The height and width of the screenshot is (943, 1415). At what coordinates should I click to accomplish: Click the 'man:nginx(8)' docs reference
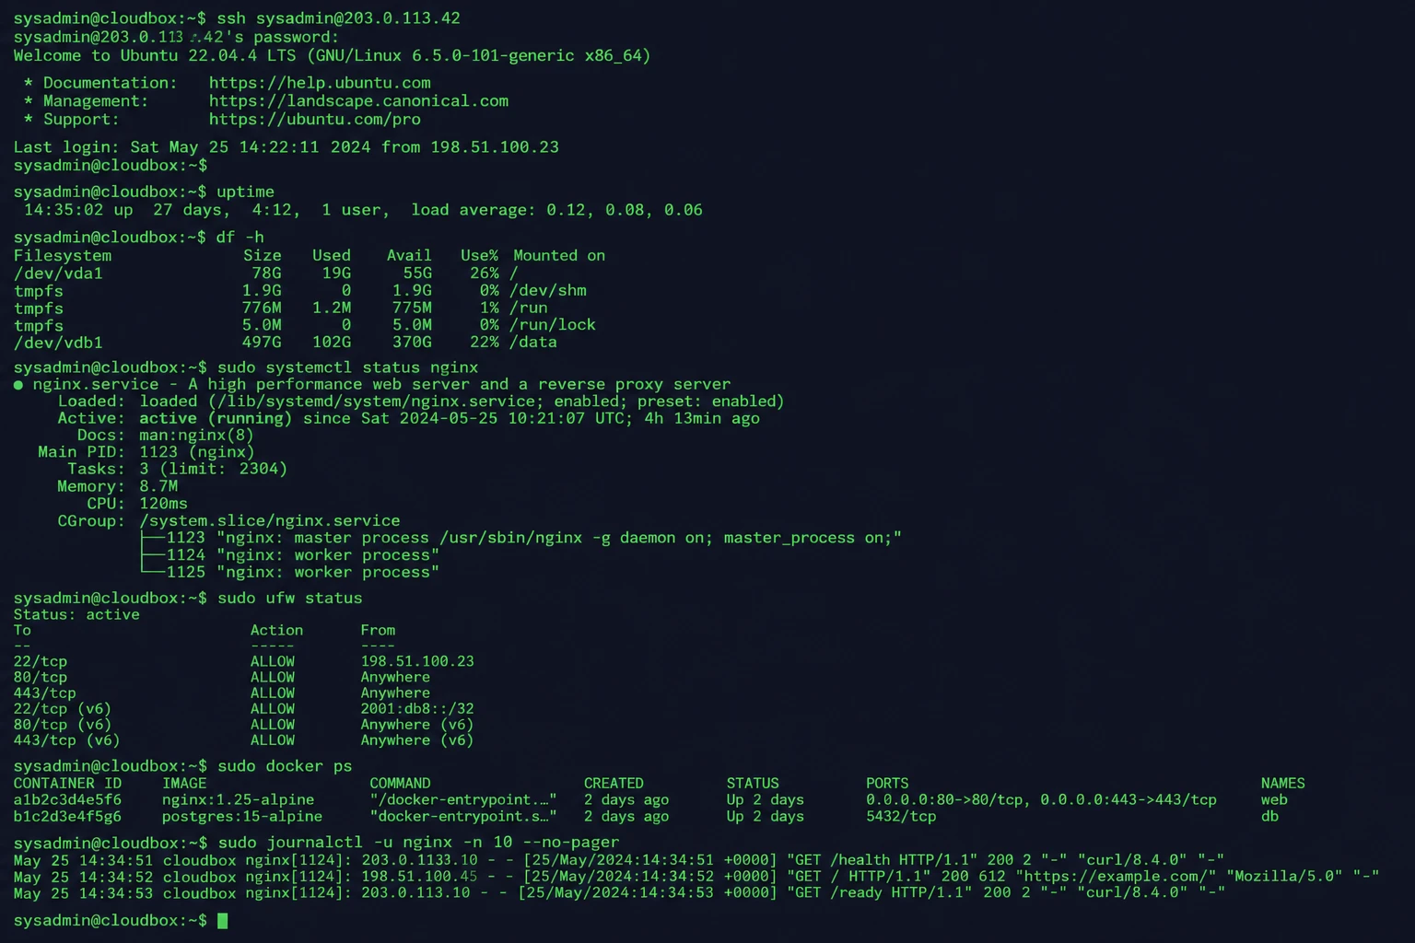[196, 436]
